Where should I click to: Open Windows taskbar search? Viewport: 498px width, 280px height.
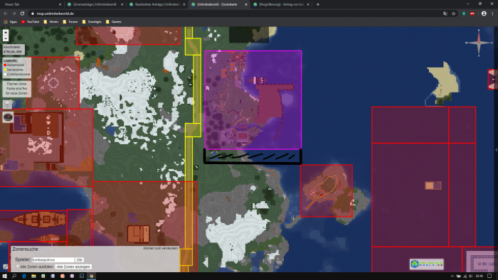click(x=14, y=276)
